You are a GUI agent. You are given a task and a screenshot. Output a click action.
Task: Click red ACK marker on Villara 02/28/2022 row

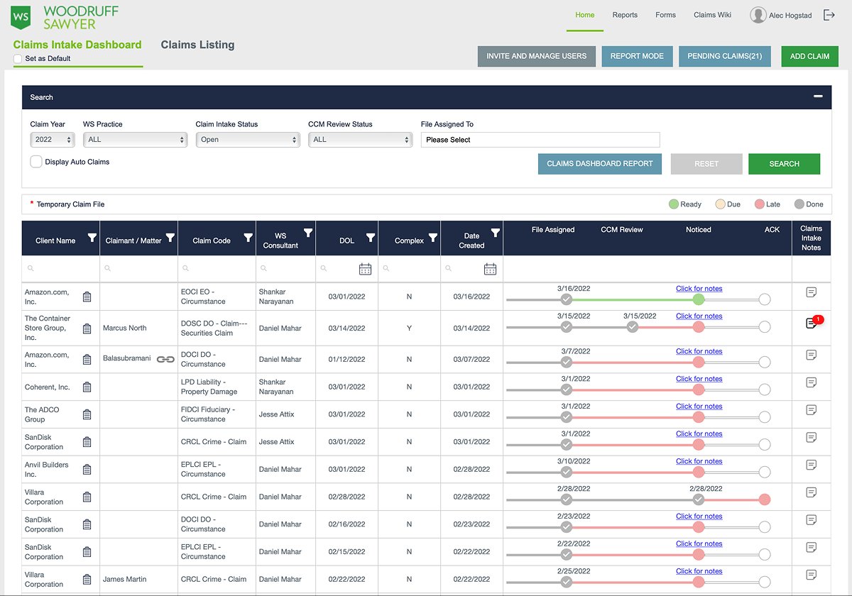click(x=765, y=500)
